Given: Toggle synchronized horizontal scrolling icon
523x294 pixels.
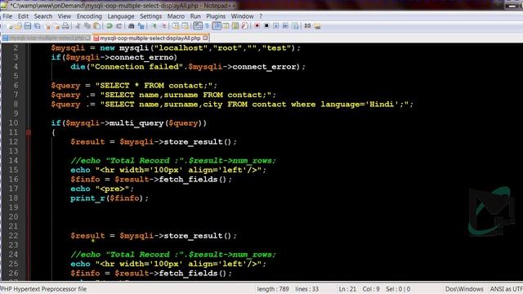Looking at the screenshot, I should click(186, 26).
